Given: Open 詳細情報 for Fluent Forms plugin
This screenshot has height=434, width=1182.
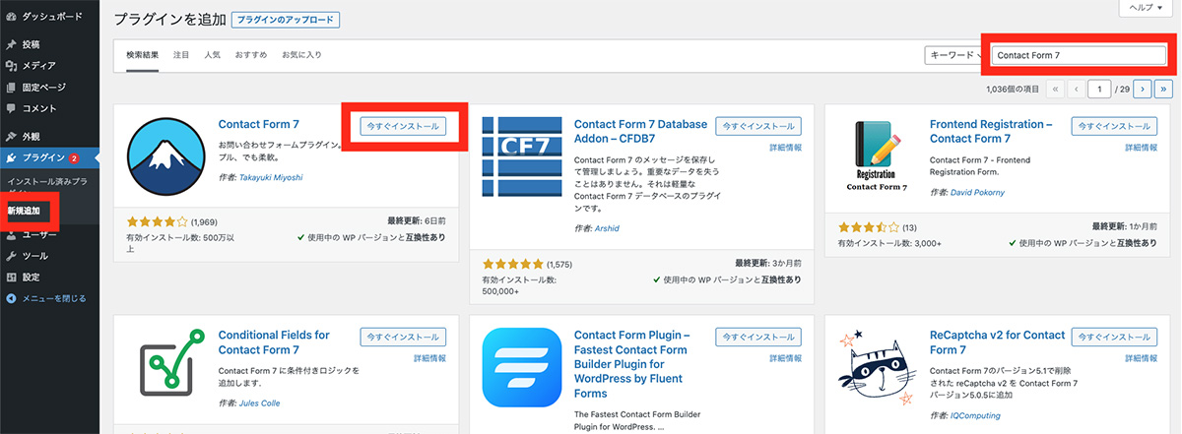Looking at the screenshot, I should tap(785, 358).
